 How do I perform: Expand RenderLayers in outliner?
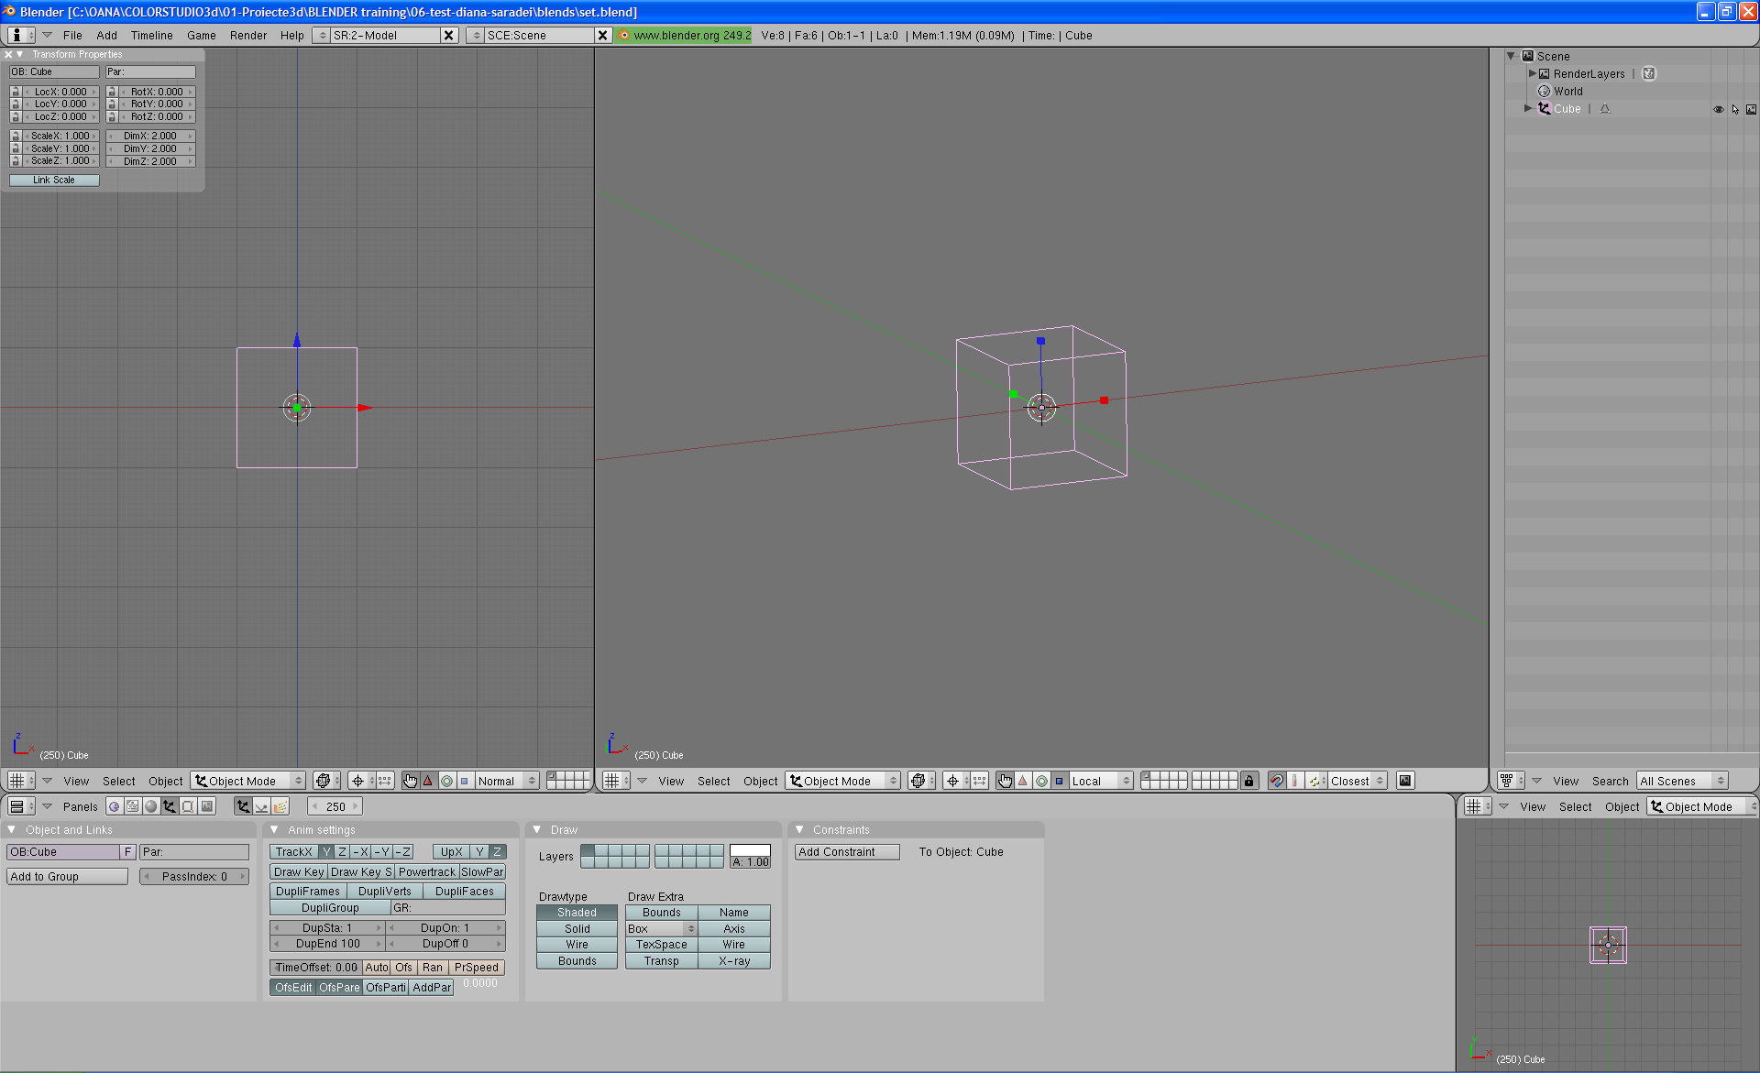click(1532, 73)
